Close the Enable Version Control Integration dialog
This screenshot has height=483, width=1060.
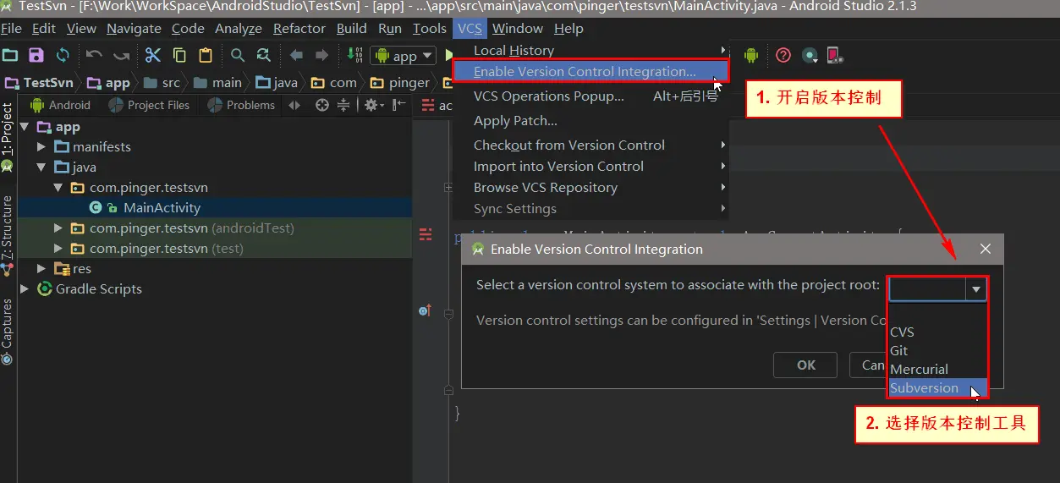(x=985, y=249)
